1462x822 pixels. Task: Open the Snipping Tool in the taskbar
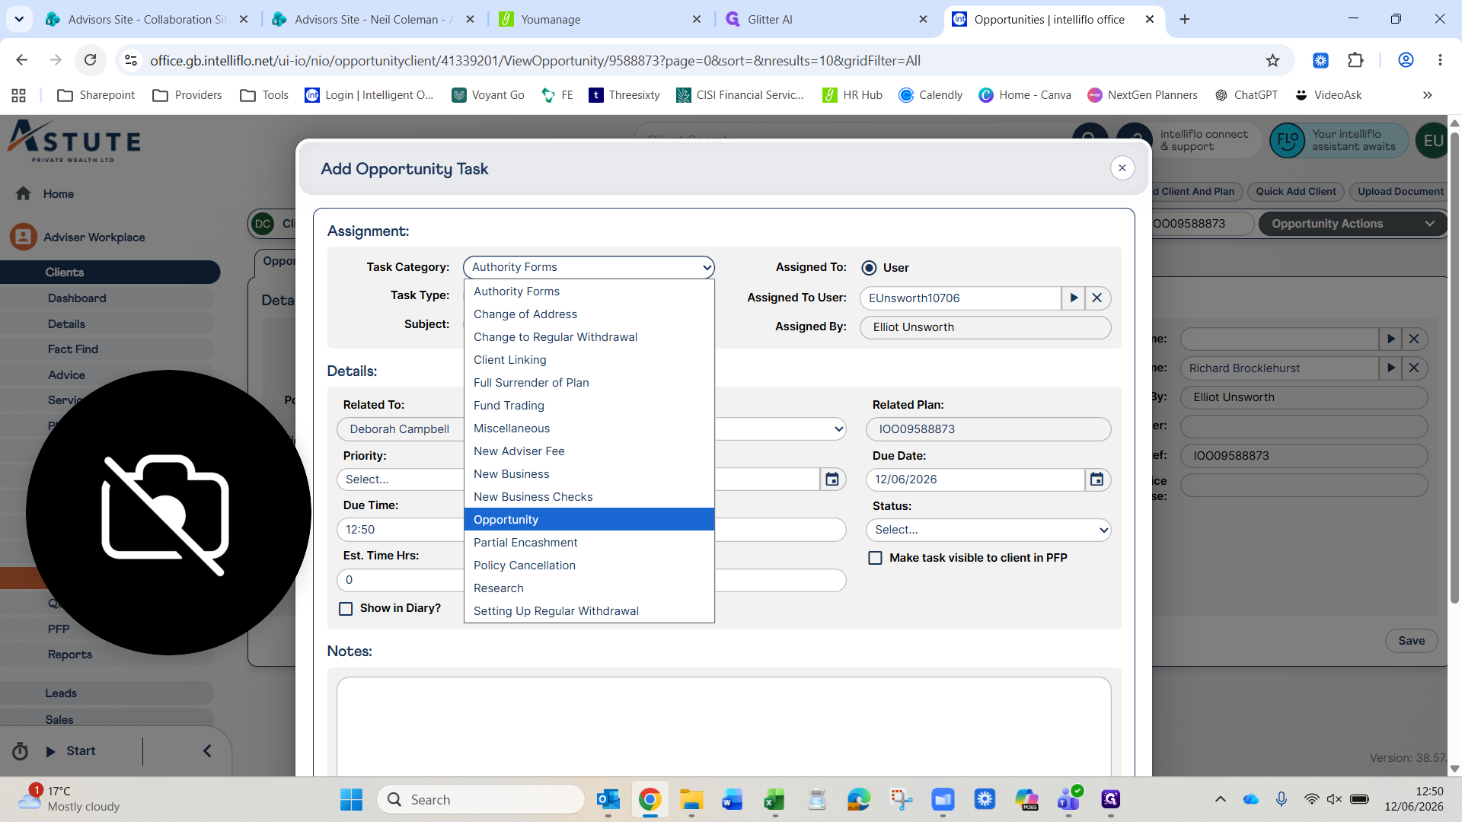[x=901, y=800]
